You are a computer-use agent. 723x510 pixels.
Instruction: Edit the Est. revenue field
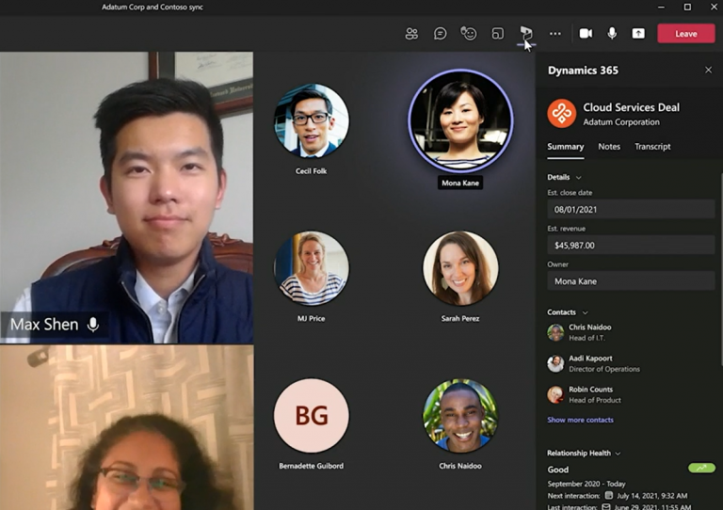point(631,246)
